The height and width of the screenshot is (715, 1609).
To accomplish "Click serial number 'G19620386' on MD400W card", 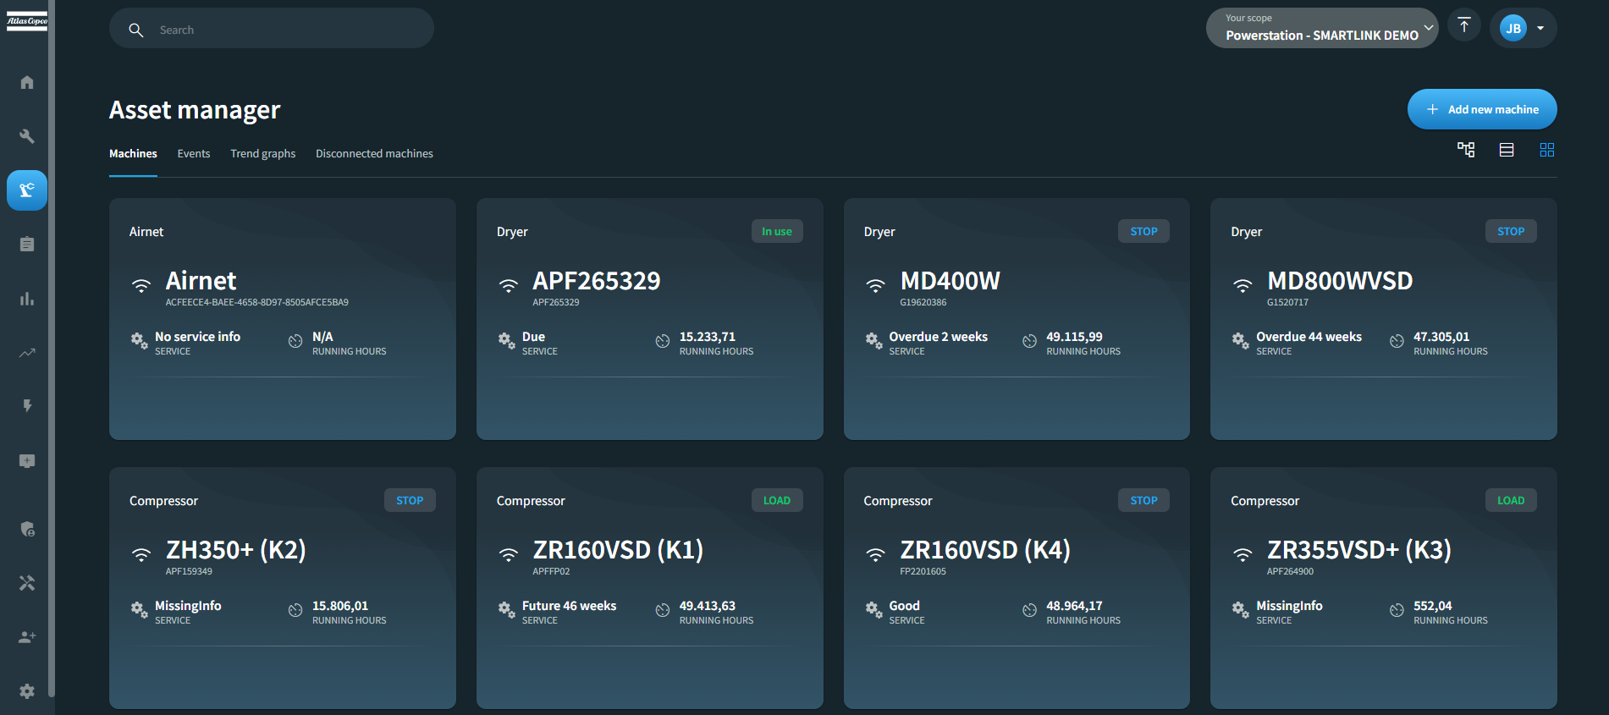I will (x=923, y=302).
